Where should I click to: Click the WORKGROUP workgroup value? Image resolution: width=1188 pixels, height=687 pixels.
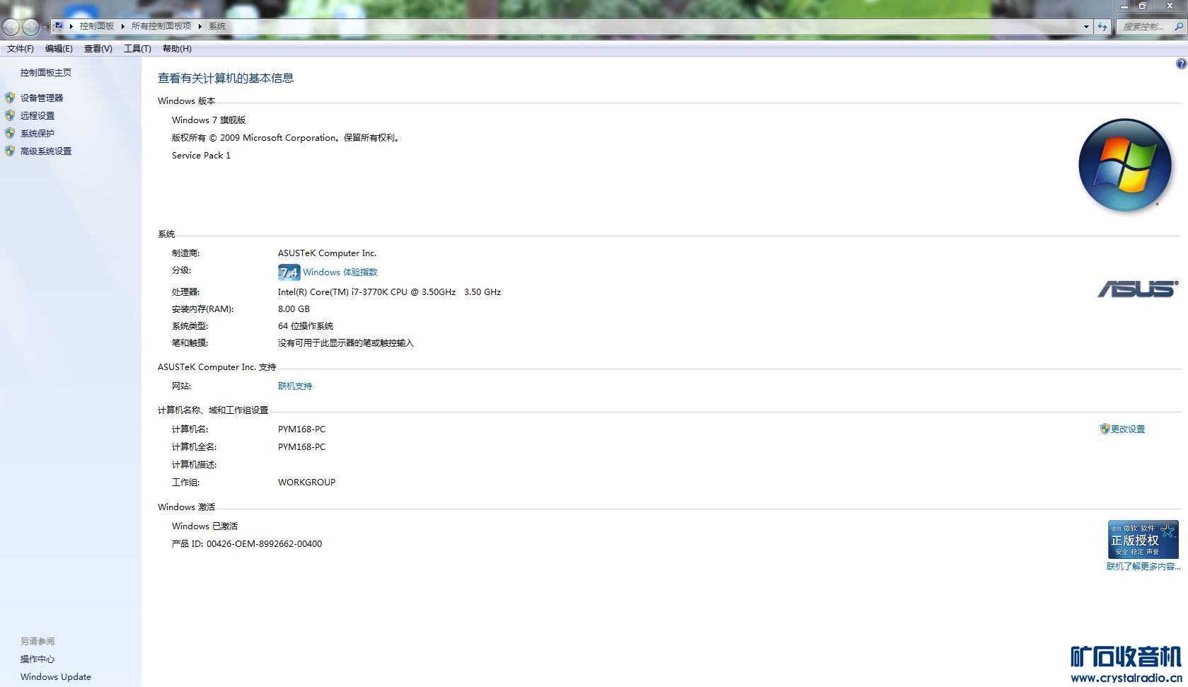coord(307,483)
